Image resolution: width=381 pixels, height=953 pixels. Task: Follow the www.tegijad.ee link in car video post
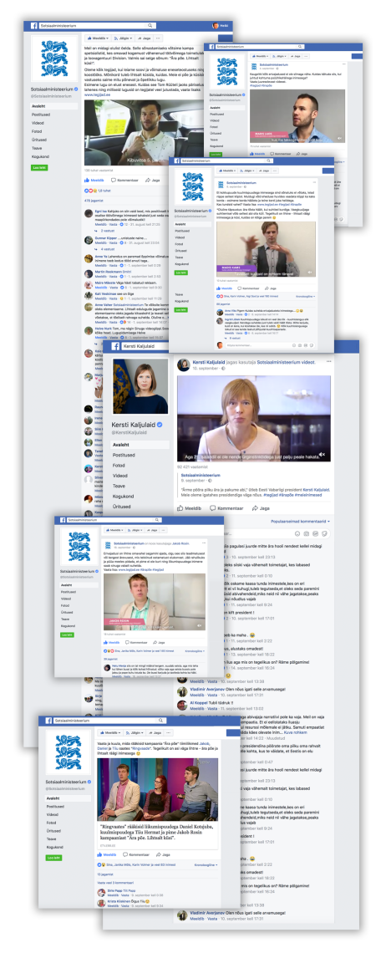pyautogui.click(x=97, y=95)
